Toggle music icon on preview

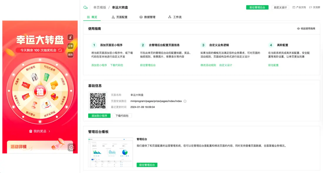[70, 37]
